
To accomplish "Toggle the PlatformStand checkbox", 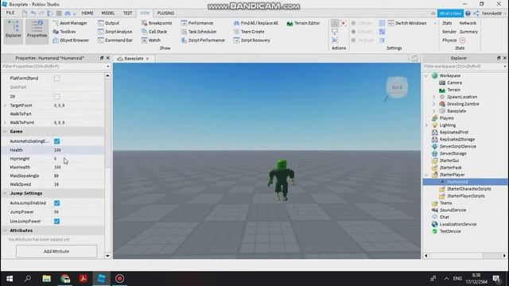I will (56, 79).
